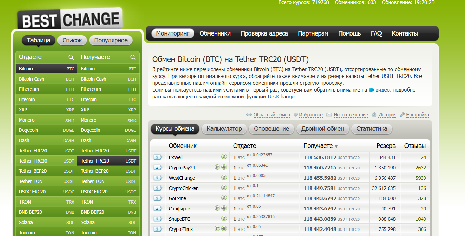This screenshot has height=236, width=465.
Task: Open the CryptoTims info icon
Action: 157,229
